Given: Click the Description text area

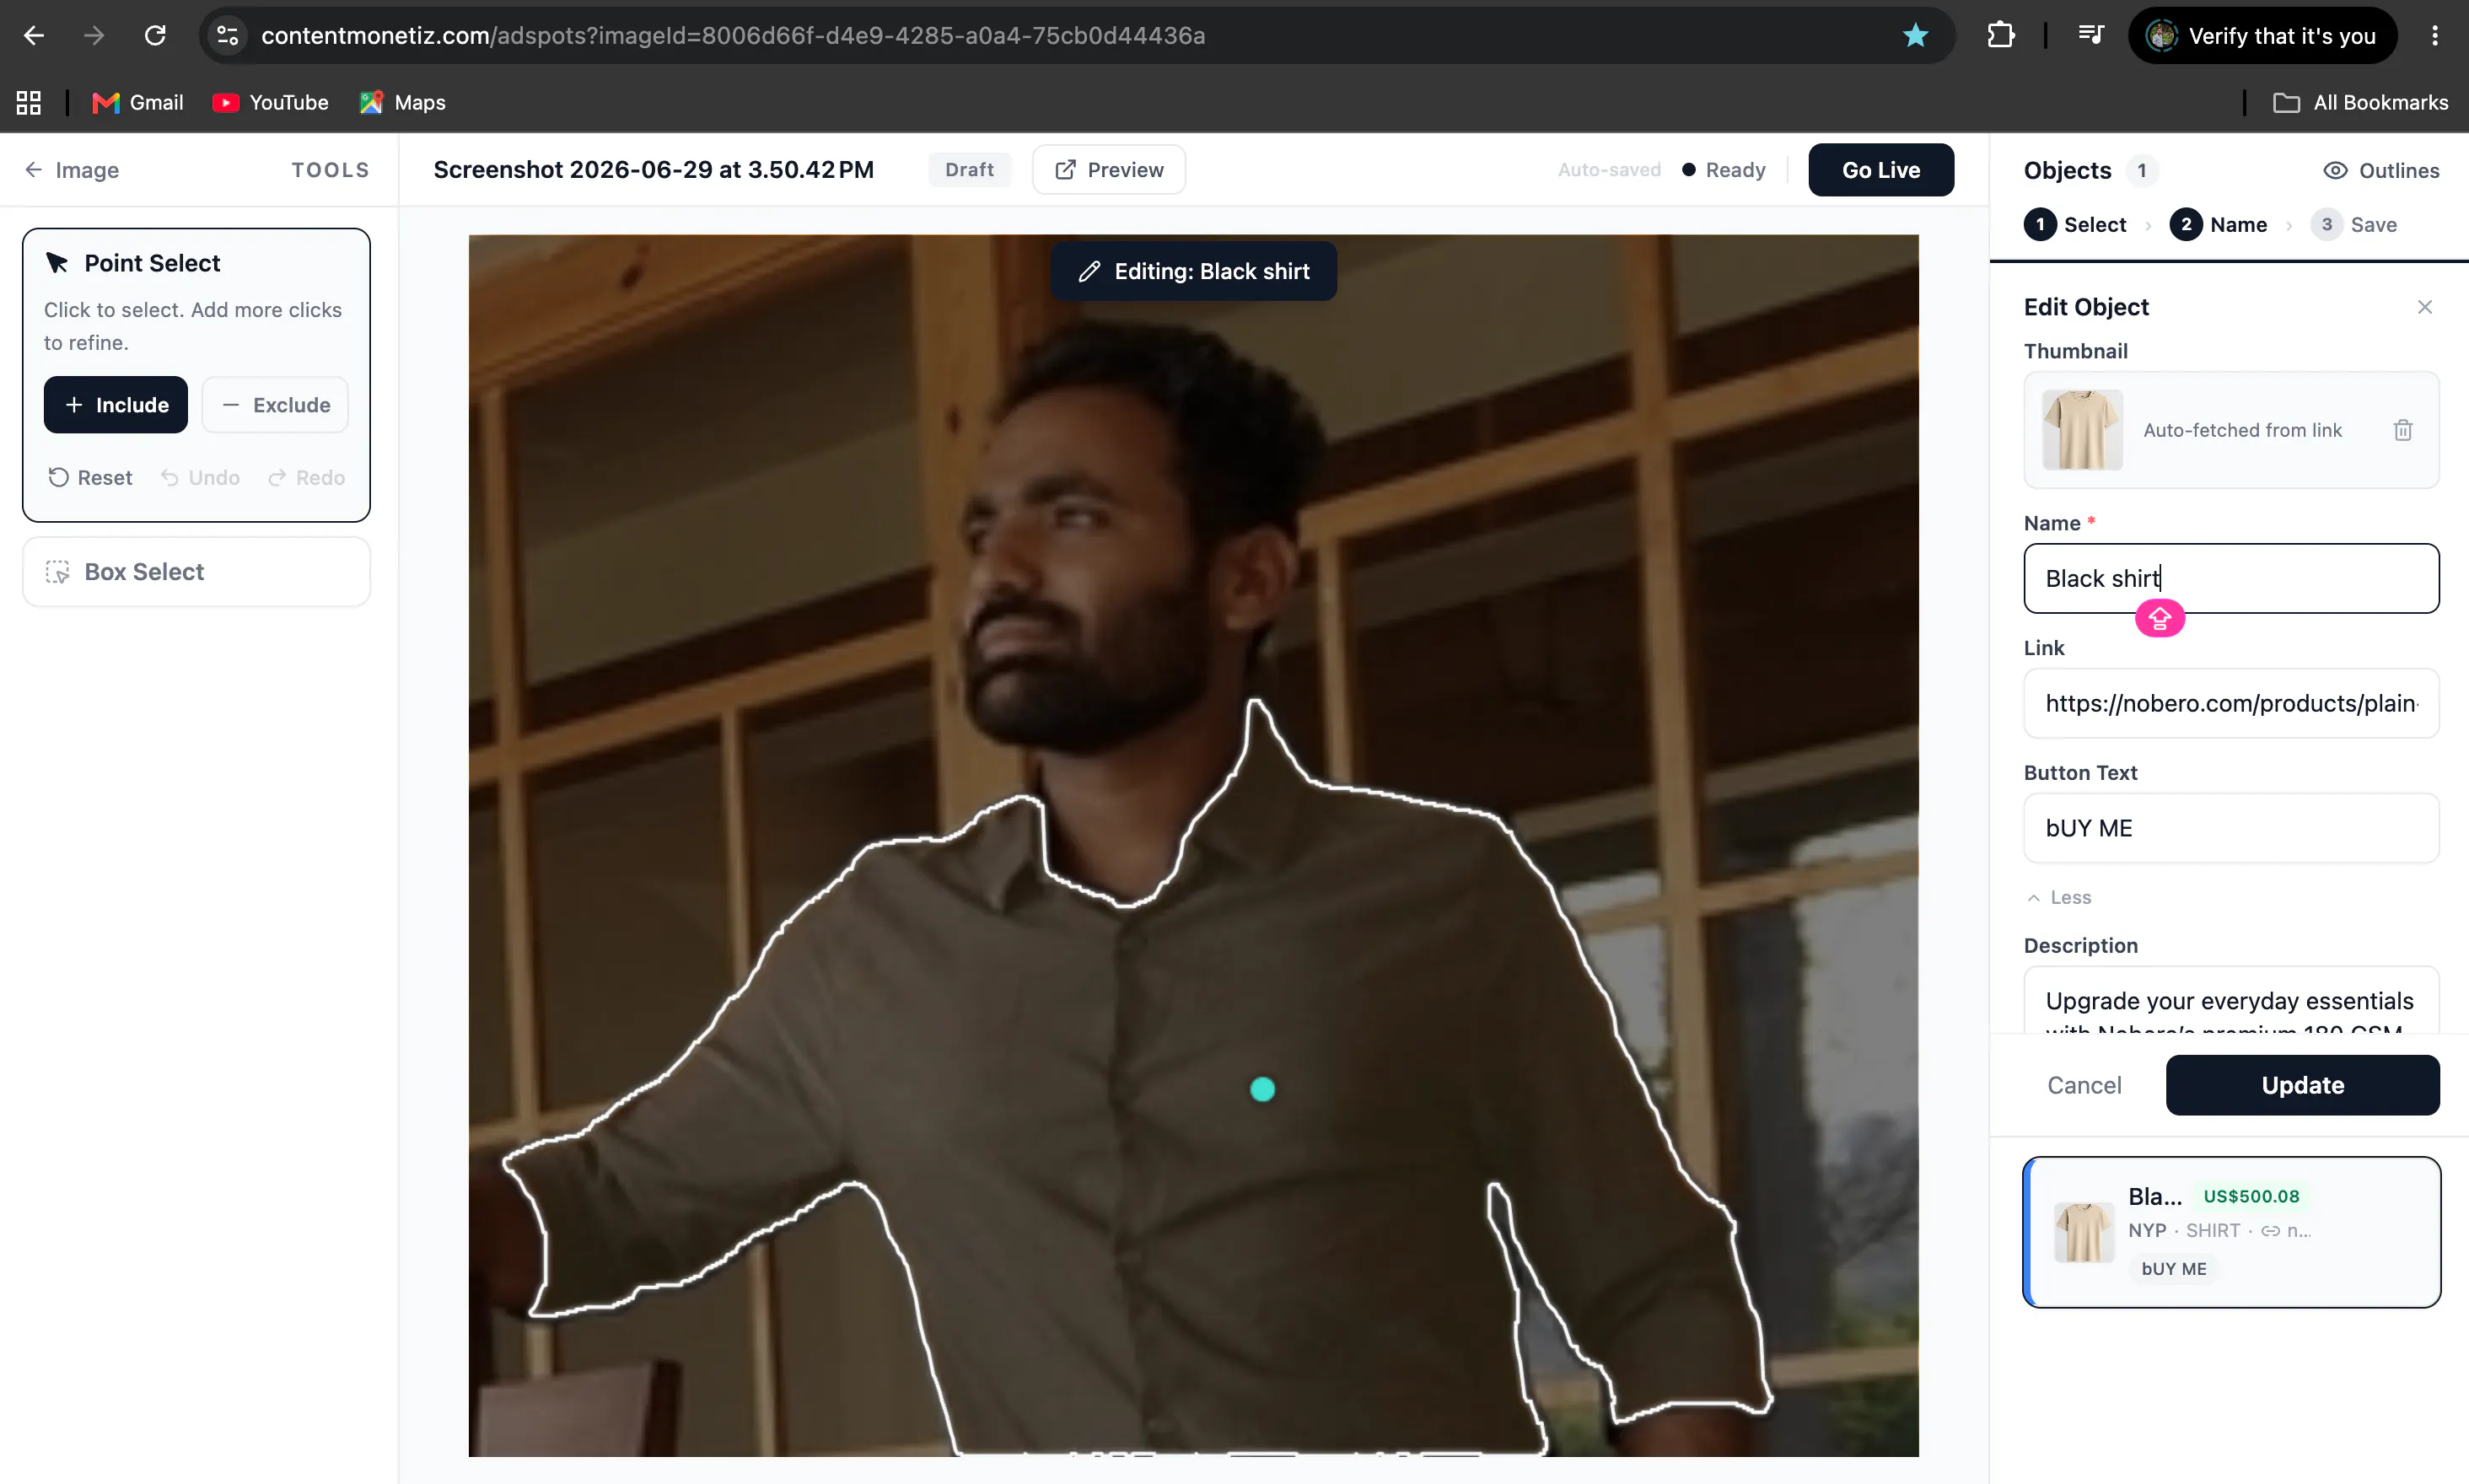Looking at the screenshot, I should [2231, 1000].
